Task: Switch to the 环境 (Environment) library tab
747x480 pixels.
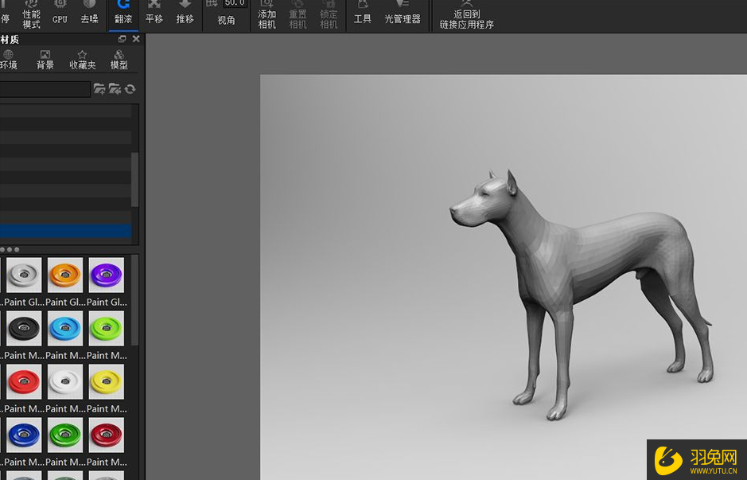Action: pos(9,60)
